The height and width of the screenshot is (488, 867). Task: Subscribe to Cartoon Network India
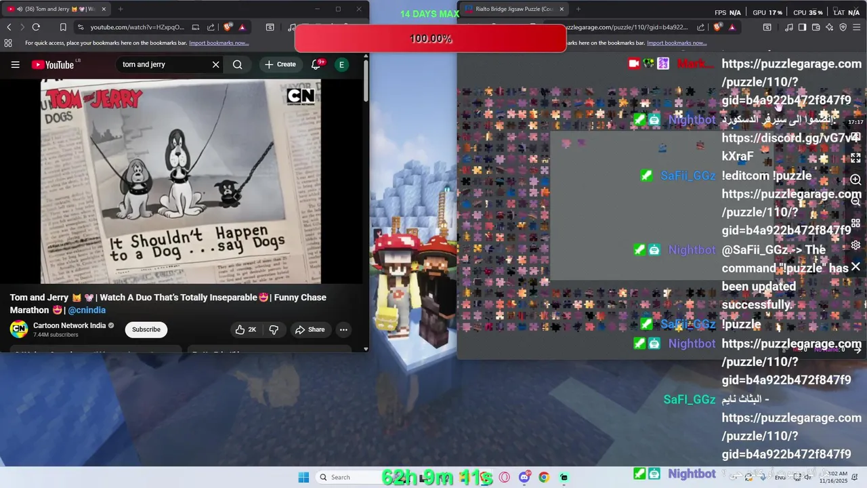(146, 329)
